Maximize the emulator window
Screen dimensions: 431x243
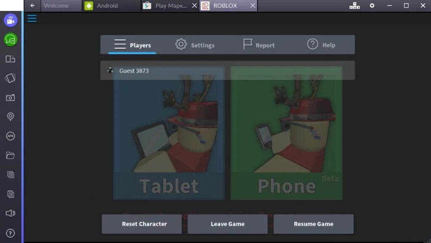pos(406,5)
